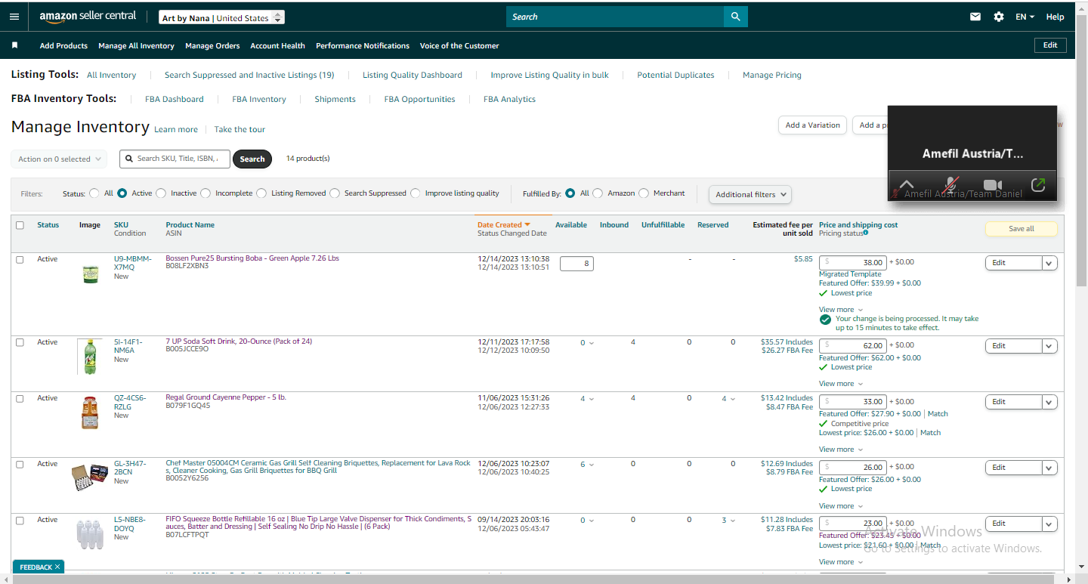The height and width of the screenshot is (584, 1088).
Task: Click the horizontal scrollbar left arrow
Action: point(5,579)
